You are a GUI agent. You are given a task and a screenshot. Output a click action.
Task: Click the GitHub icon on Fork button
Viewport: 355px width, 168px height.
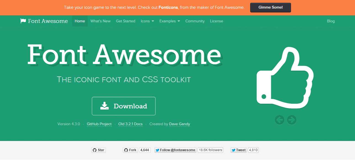[x=126, y=150]
